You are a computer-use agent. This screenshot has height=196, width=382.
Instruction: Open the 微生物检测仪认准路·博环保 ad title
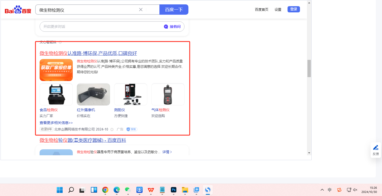tap(88, 53)
